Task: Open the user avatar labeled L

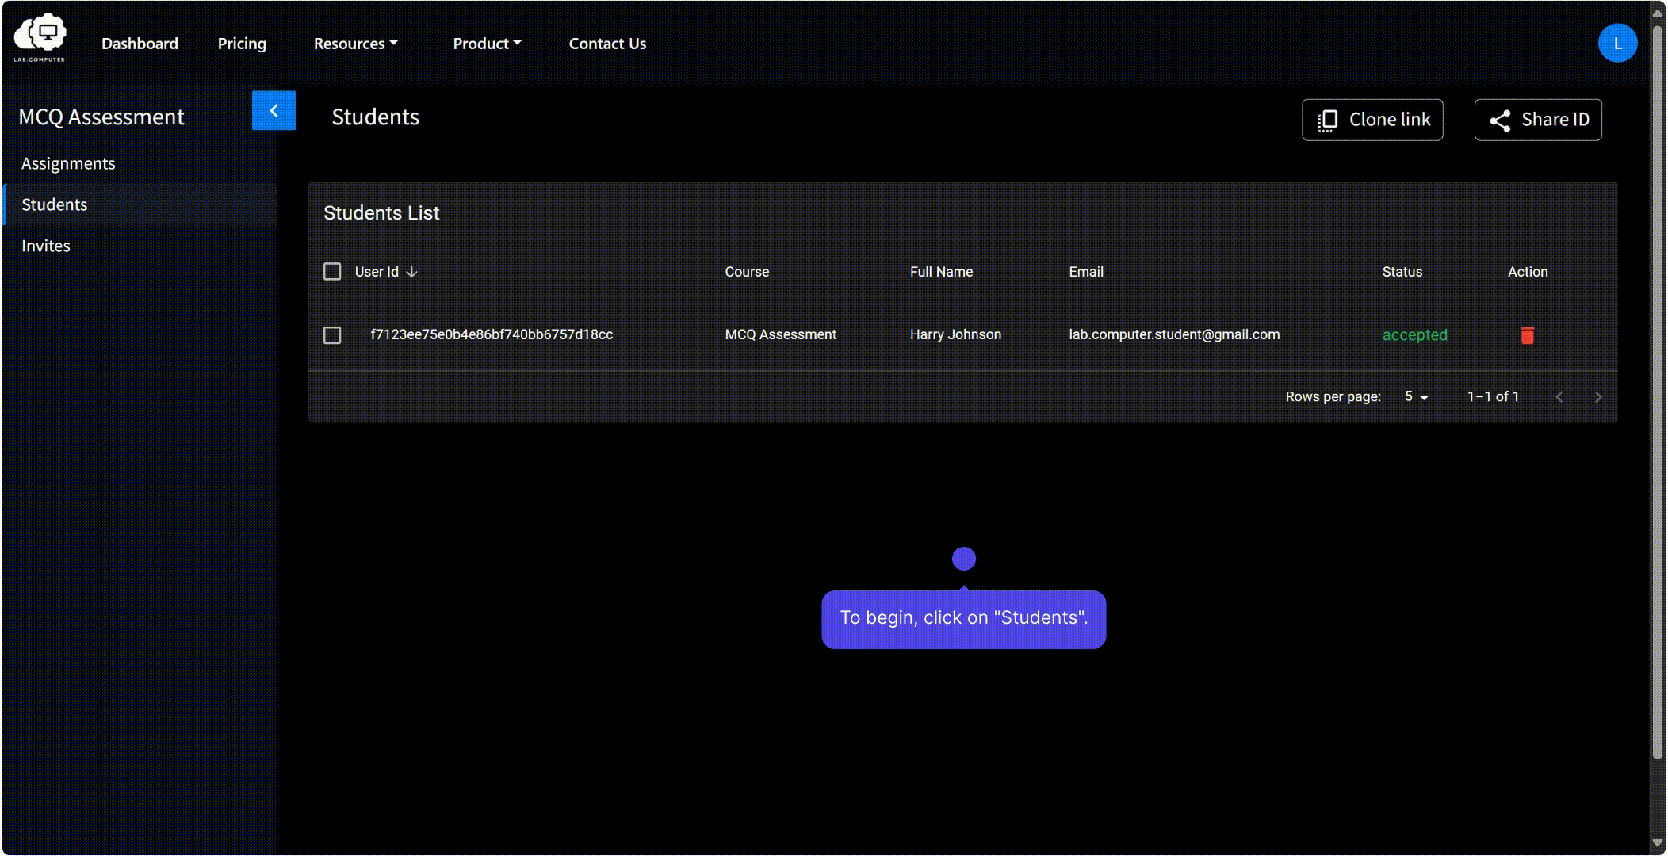Action: (1617, 43)
